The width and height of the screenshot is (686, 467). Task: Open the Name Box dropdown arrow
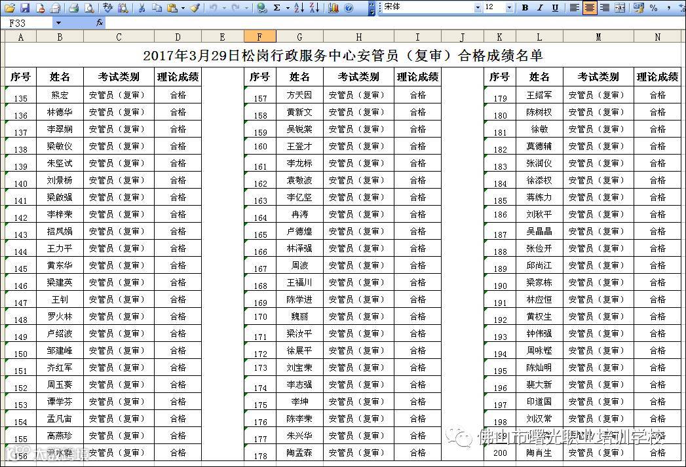tap(58, 23)
